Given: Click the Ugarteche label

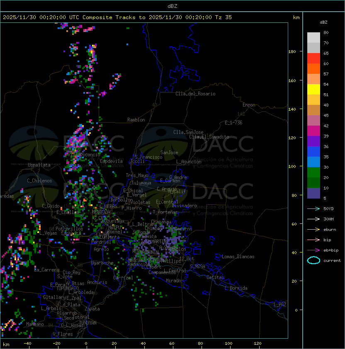Looking at the screenshot, I should [102, 263].
